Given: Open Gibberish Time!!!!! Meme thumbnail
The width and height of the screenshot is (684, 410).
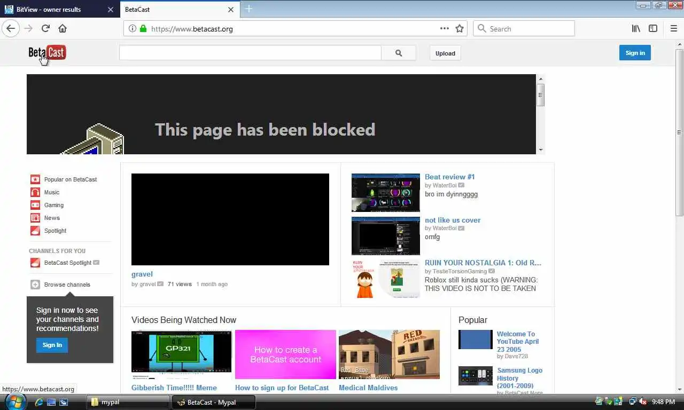Looking at the screenshot, I should point(182,353).
